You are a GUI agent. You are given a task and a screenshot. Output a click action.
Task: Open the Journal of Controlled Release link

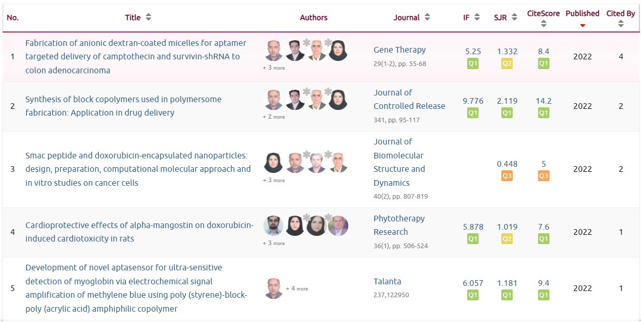point(409,99)
